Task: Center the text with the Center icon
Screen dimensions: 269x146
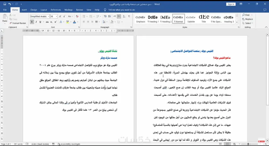Action: point(88,22)
